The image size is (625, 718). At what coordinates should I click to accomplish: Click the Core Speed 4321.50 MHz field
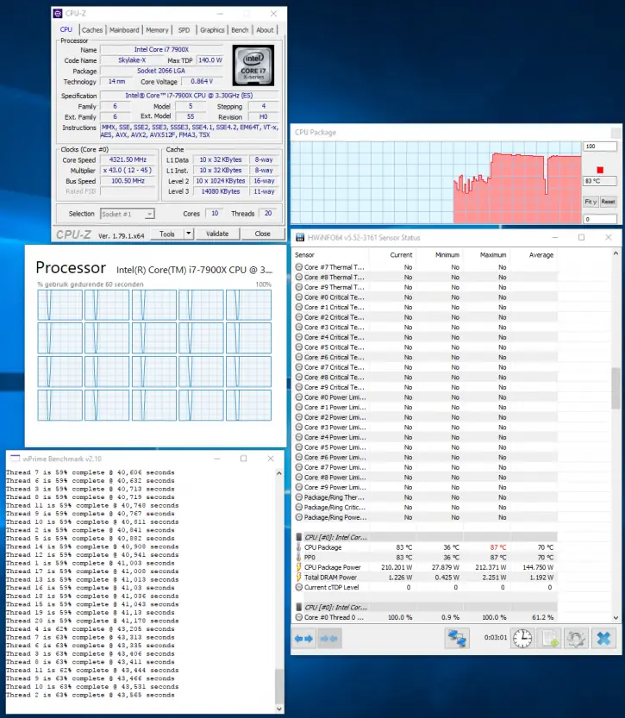128,159
